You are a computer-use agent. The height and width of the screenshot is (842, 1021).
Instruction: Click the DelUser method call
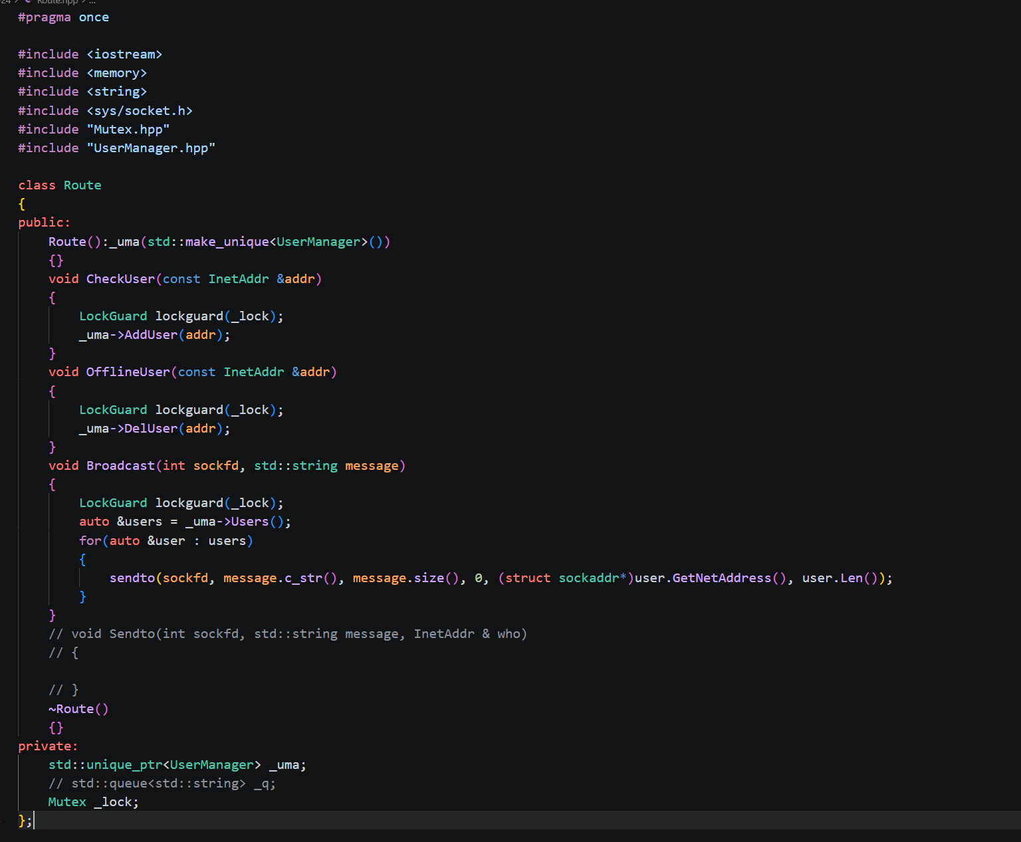click(151, 429)
